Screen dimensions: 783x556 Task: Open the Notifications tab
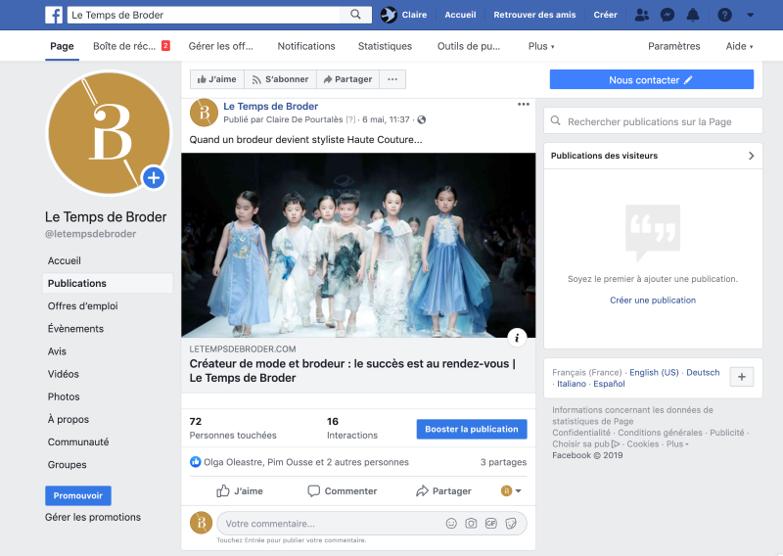[x=306, y=46]
